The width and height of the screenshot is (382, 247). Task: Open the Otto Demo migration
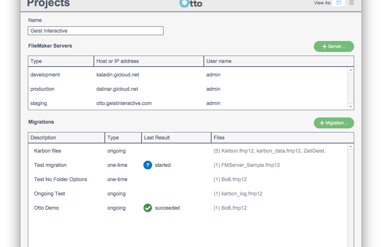(x=47, y=208)
